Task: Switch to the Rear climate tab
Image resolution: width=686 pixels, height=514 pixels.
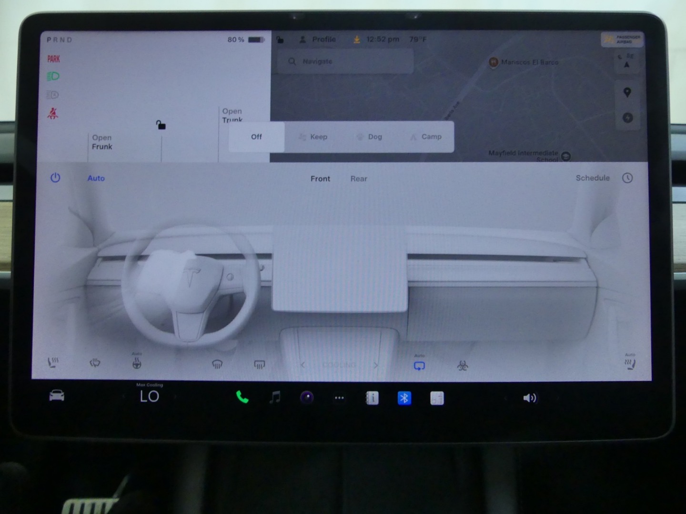Action: 359,179
